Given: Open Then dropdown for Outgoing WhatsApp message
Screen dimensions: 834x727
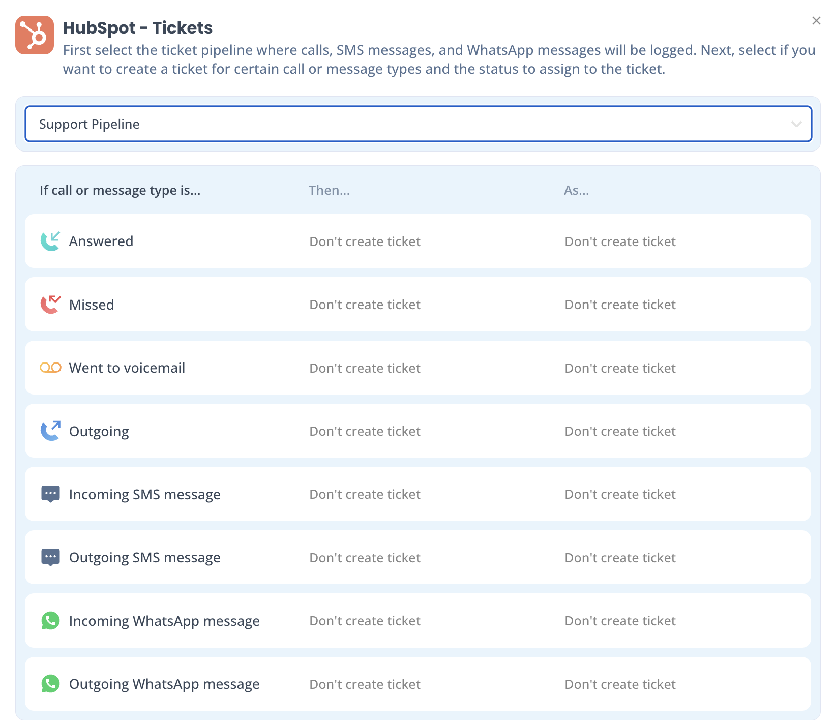Looking at the screenshot, I should tap(365, 684).
